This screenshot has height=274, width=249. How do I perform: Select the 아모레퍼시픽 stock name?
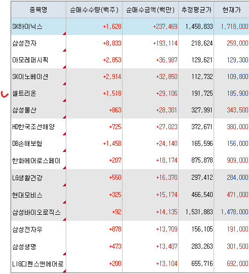[x=30, y=60]
